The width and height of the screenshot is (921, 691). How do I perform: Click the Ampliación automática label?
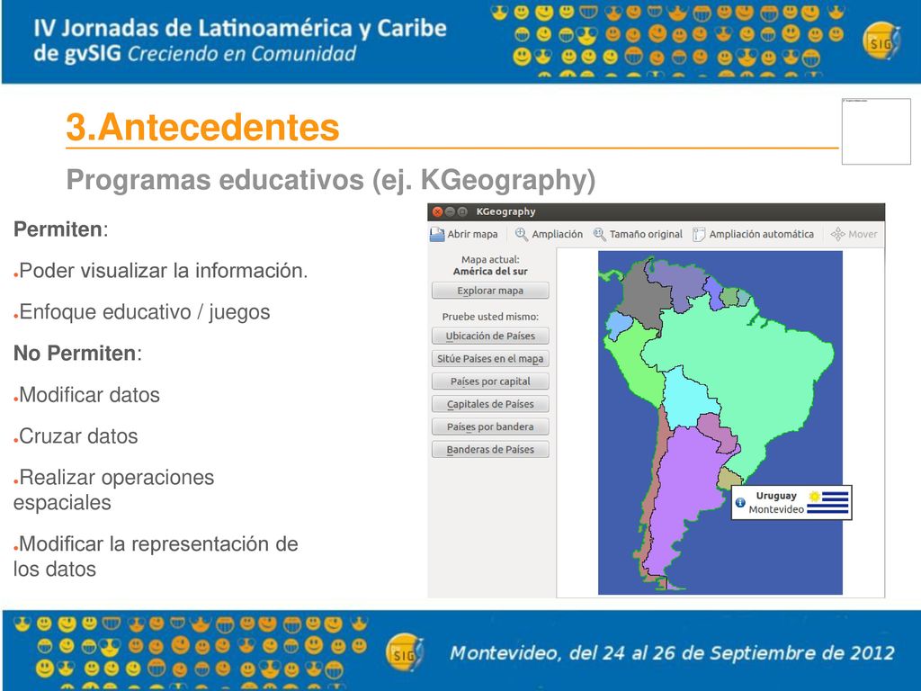(761, 234)
